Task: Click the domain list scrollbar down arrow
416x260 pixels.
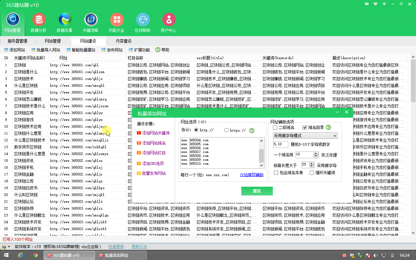Action: point(262,165)
